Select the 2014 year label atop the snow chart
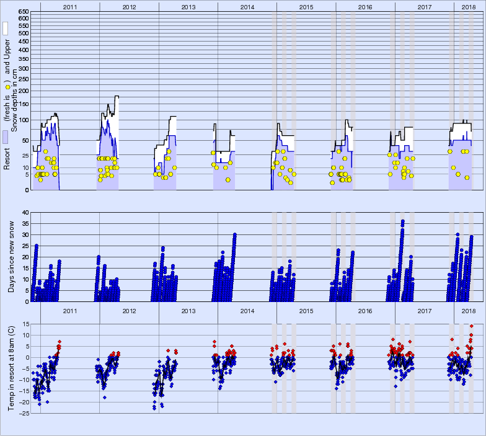 (x=247, y=6)
